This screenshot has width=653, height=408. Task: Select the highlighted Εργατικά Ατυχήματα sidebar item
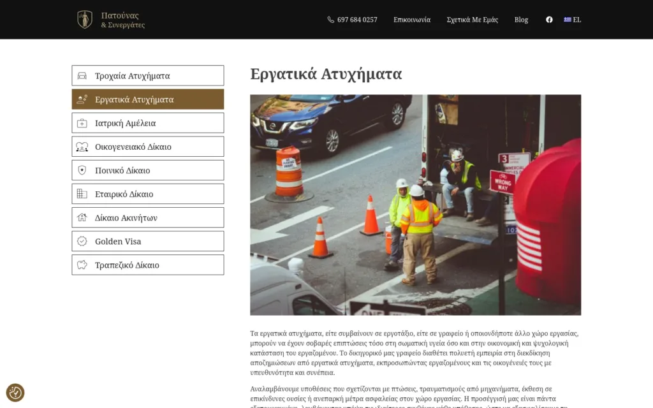click(x=134, y=99)
